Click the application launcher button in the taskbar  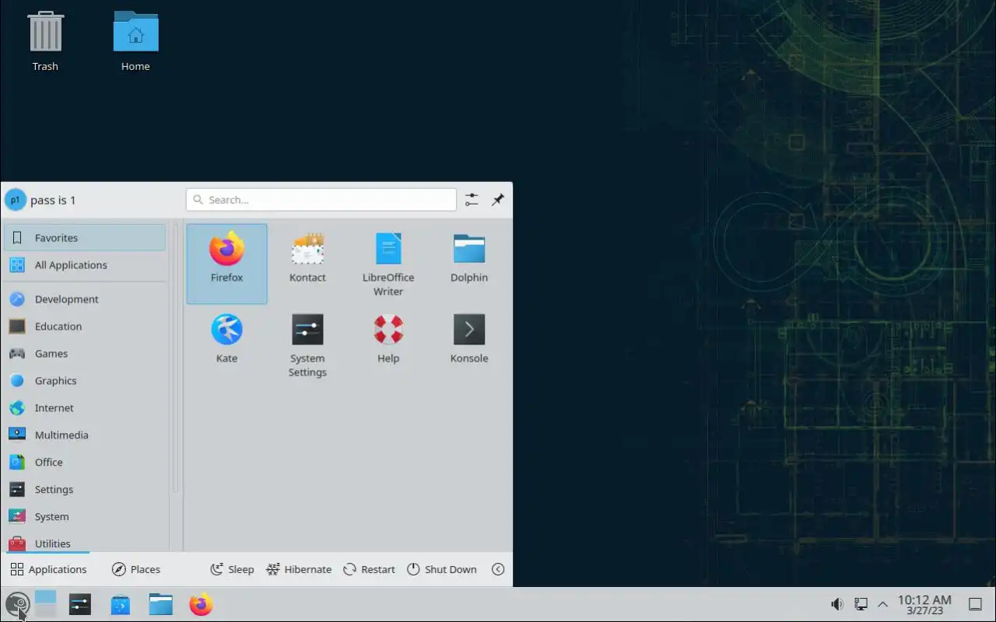[x=17, y=604]
